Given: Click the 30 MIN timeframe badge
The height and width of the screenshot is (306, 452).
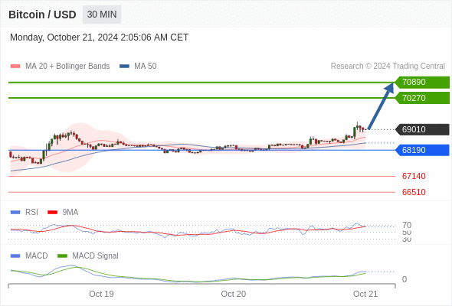Looking at the screenshot, I should pos(102,15).
